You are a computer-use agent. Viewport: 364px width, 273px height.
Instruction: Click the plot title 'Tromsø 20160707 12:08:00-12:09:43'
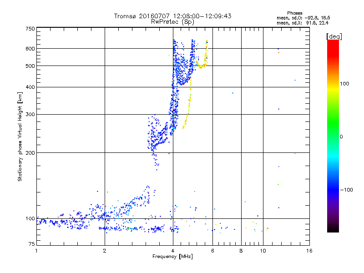point(172,16)
